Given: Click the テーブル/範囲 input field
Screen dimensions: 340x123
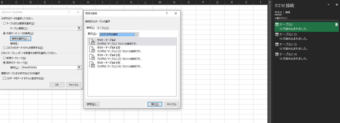Looking at the screenshot, I should click(x=53, y=28).
